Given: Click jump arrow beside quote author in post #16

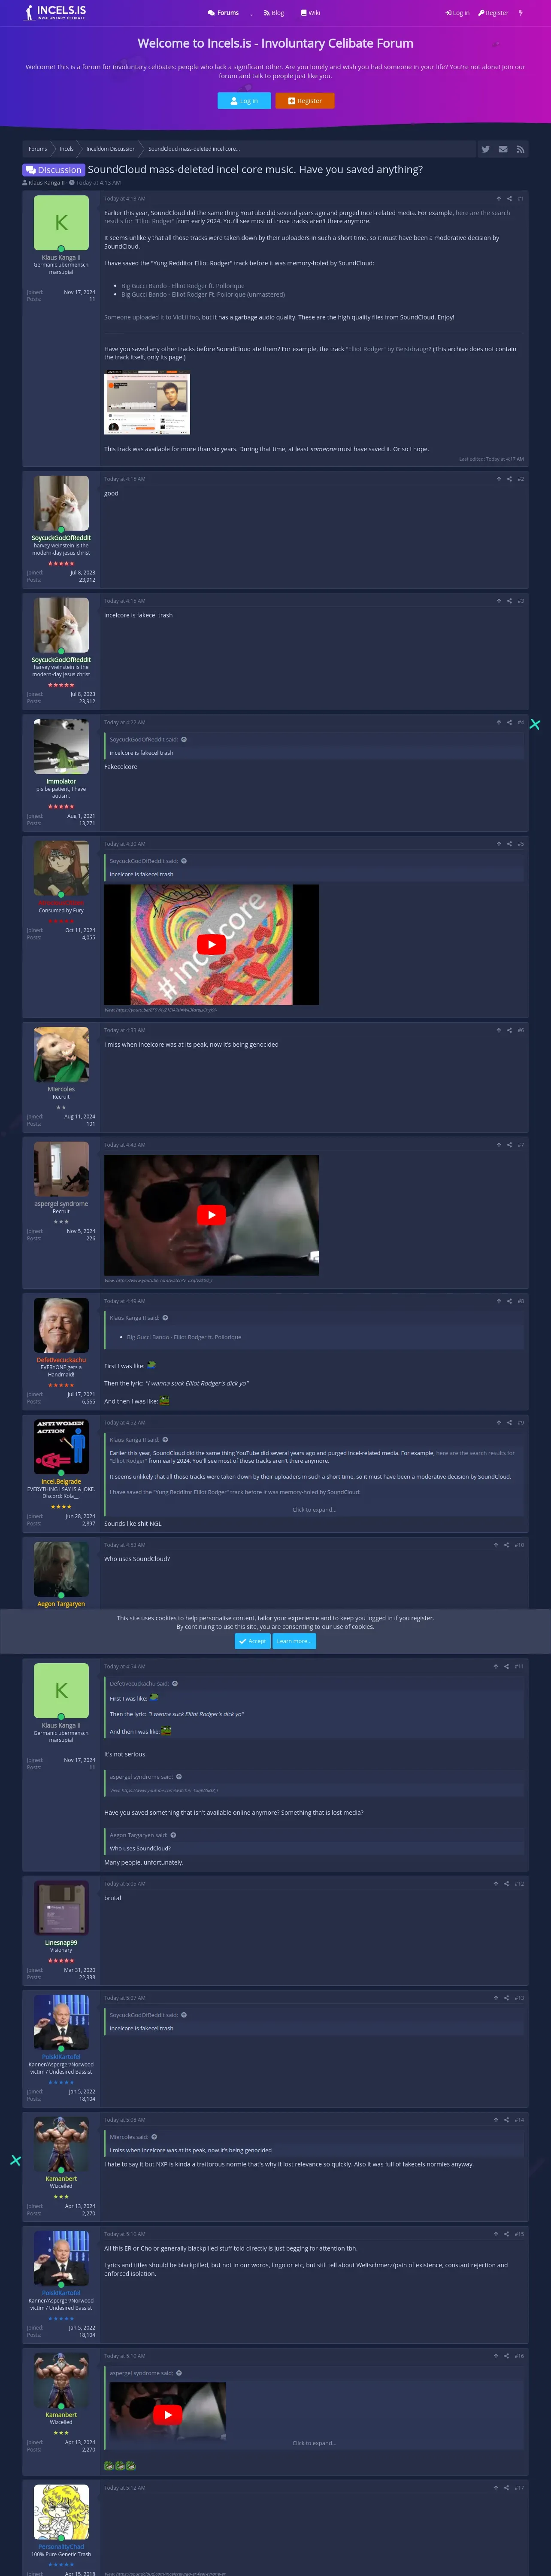Looking at the screenshot, I should pyautogui.click(x=179, y=2373).
